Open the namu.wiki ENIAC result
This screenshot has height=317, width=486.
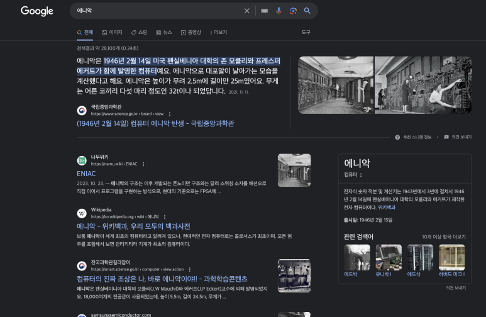click(x=86, y=174)
